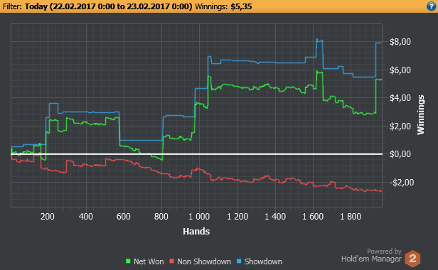Click the white zero baseline in the graph
The image size is (438, 270).
(197, 154)
